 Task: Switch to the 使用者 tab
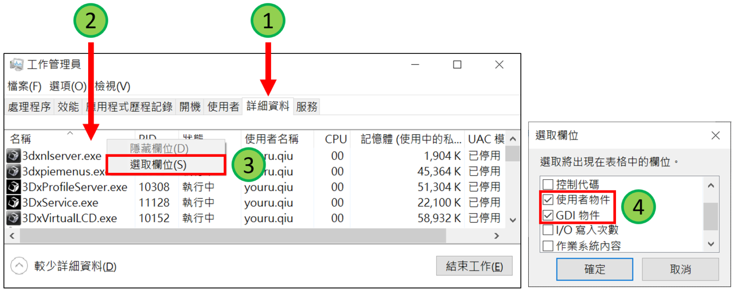(x=223, y=106)
